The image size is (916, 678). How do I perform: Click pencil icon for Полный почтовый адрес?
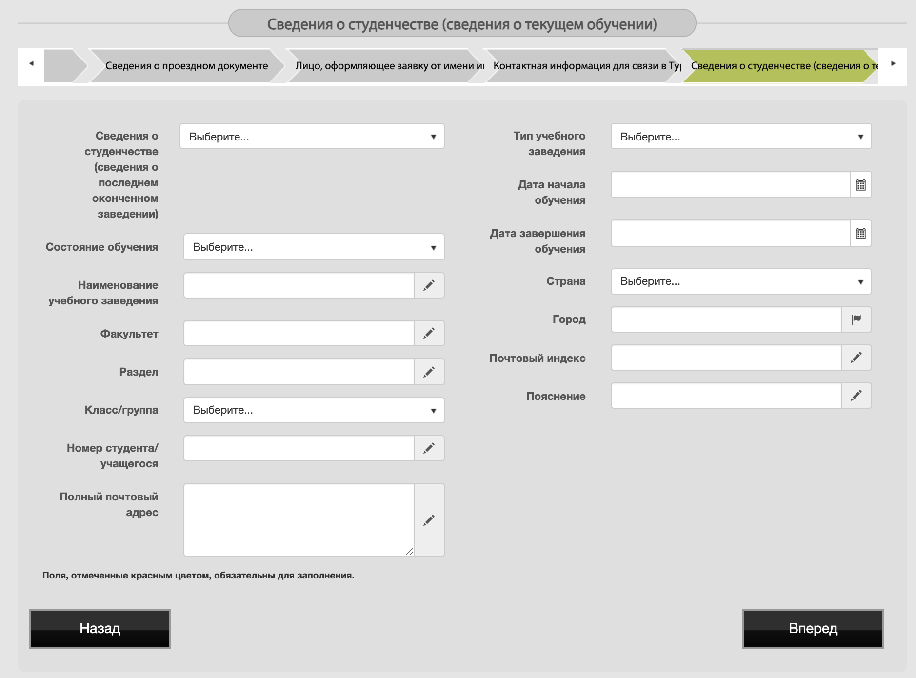(x=429, y=520)
